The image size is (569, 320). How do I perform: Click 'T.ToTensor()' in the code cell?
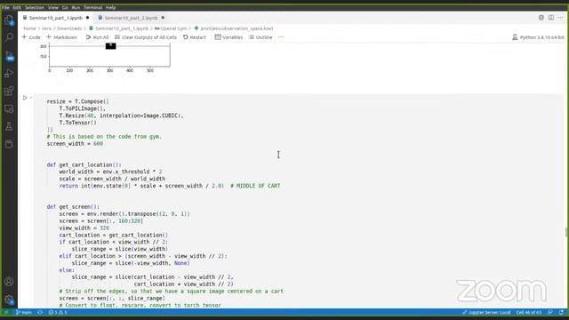point(77,123)
